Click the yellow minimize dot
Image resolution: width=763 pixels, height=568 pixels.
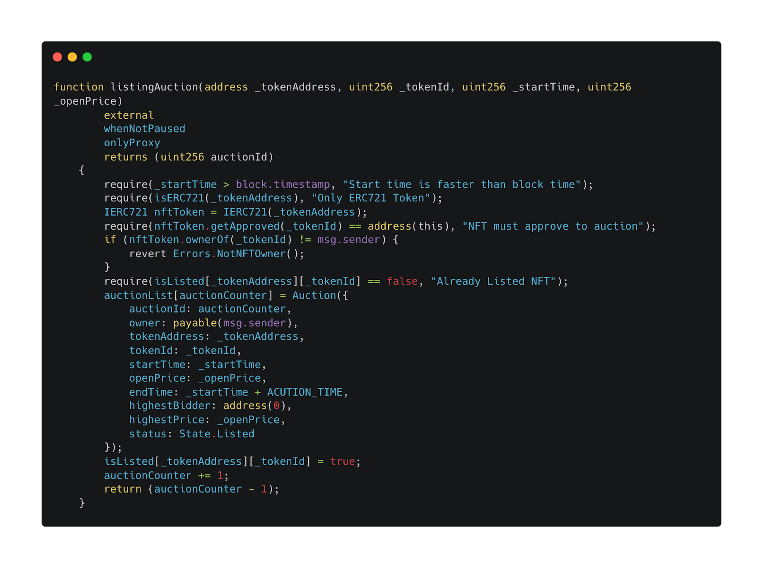[72, 57]
